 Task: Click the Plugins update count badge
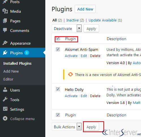point(27,53)
